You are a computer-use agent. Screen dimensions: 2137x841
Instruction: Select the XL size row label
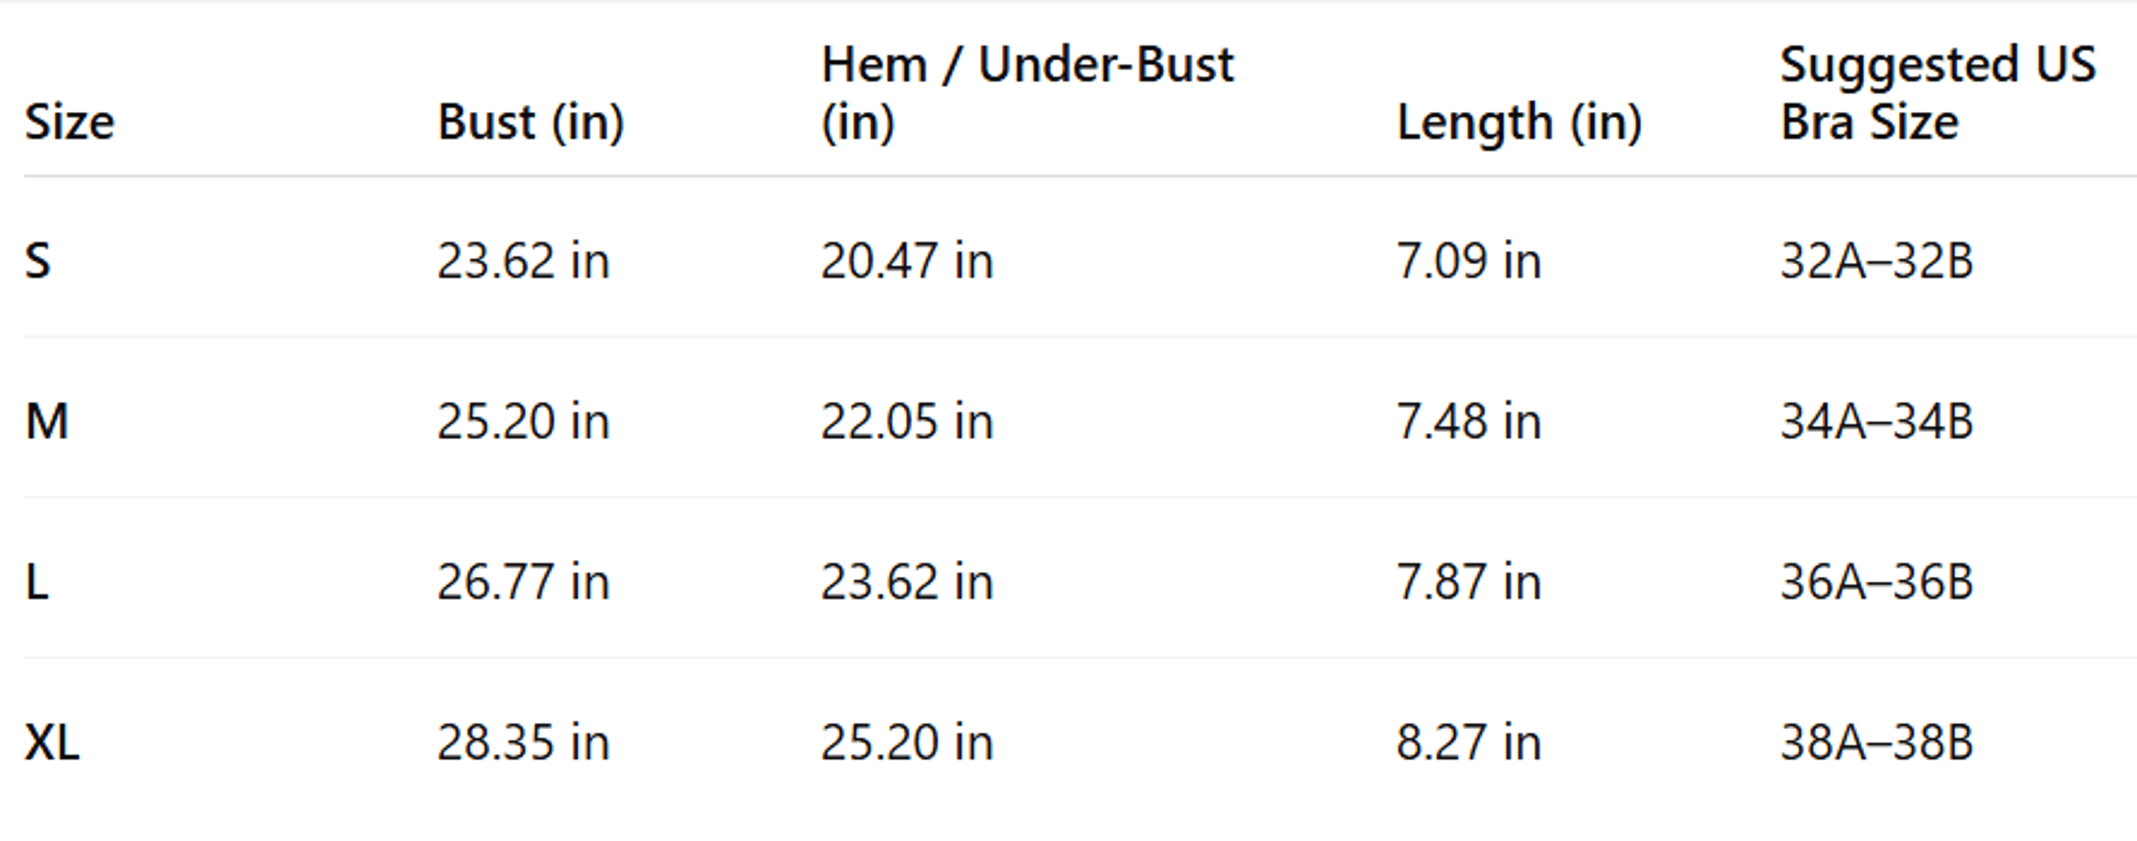click(x=52, y=743)
